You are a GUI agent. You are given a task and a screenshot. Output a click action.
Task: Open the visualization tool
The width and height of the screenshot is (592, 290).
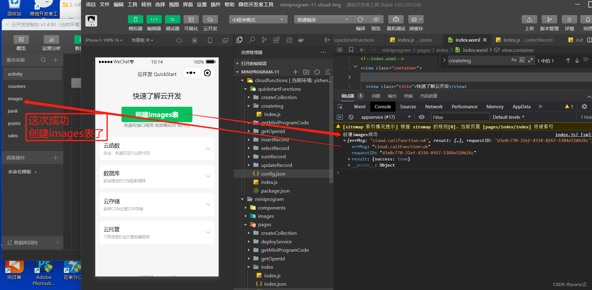191,19
